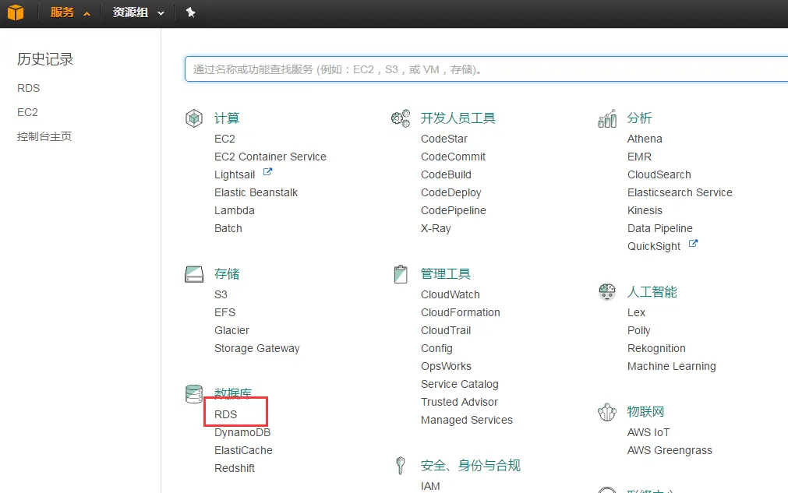The height and width of the screenshot is (493, 788).
Task: Click the pin shortcut icon in top bar
Action: 190,12
